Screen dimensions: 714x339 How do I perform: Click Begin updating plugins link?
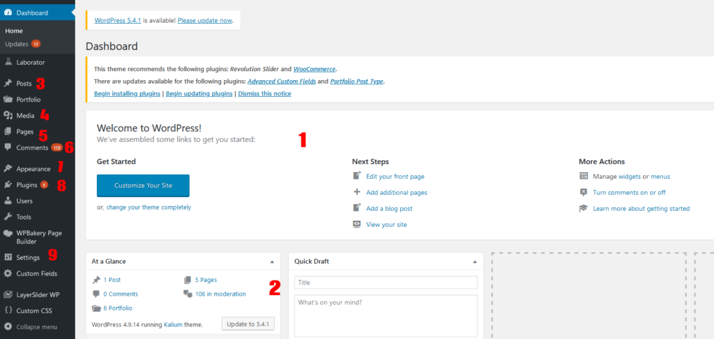click(x=199, y=93)
